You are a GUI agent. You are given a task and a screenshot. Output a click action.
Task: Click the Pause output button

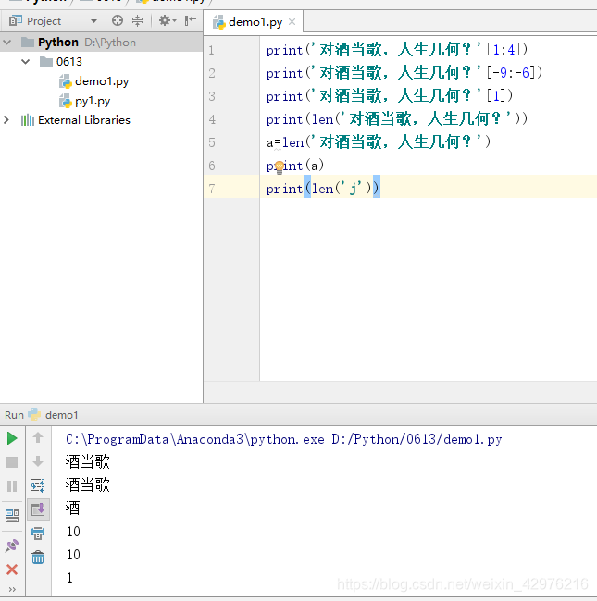click(12, 486)
